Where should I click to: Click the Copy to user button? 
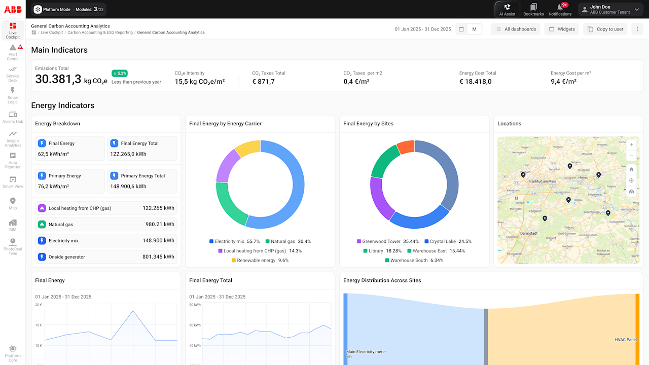(x=605, y=29)
